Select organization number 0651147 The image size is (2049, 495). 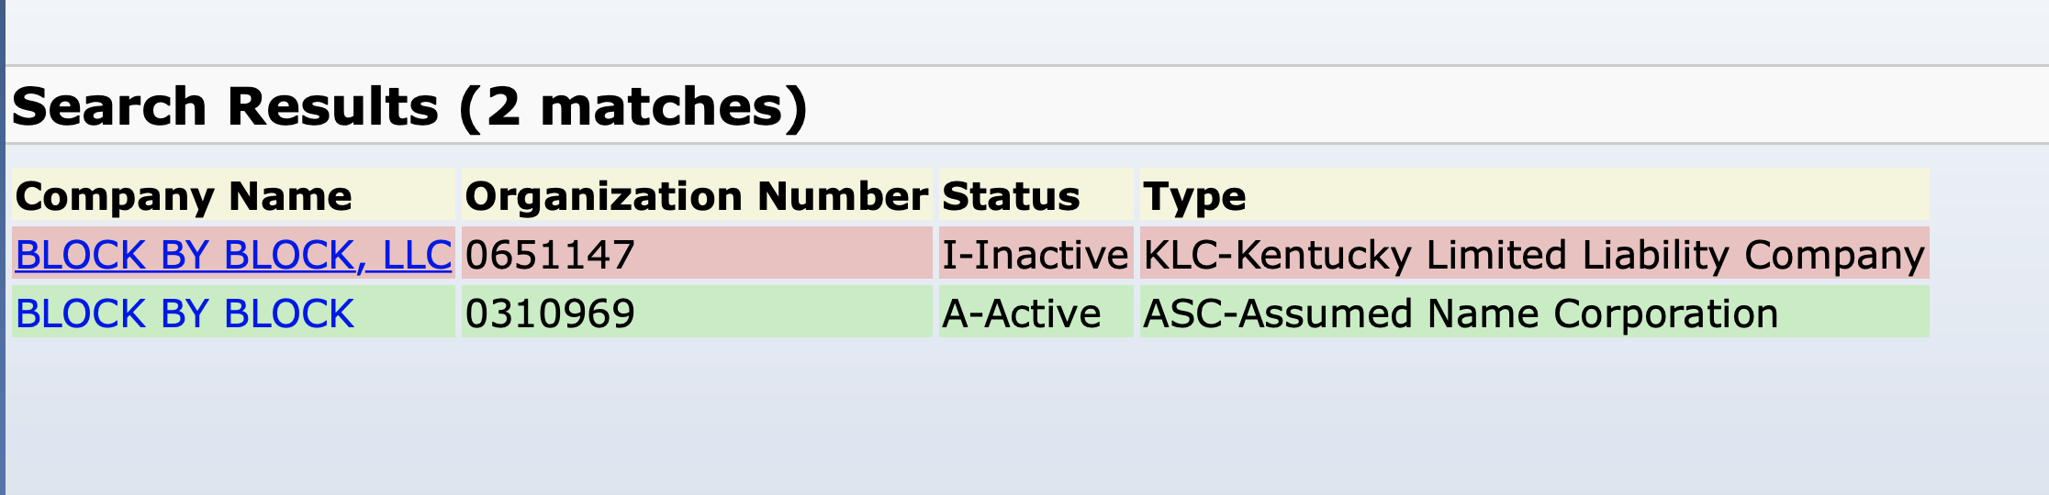point(550,255)
